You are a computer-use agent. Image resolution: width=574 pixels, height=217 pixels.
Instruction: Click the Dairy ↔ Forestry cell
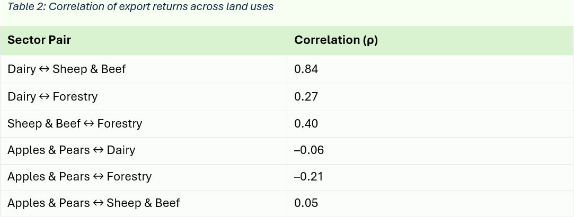[x=52, y=97]
